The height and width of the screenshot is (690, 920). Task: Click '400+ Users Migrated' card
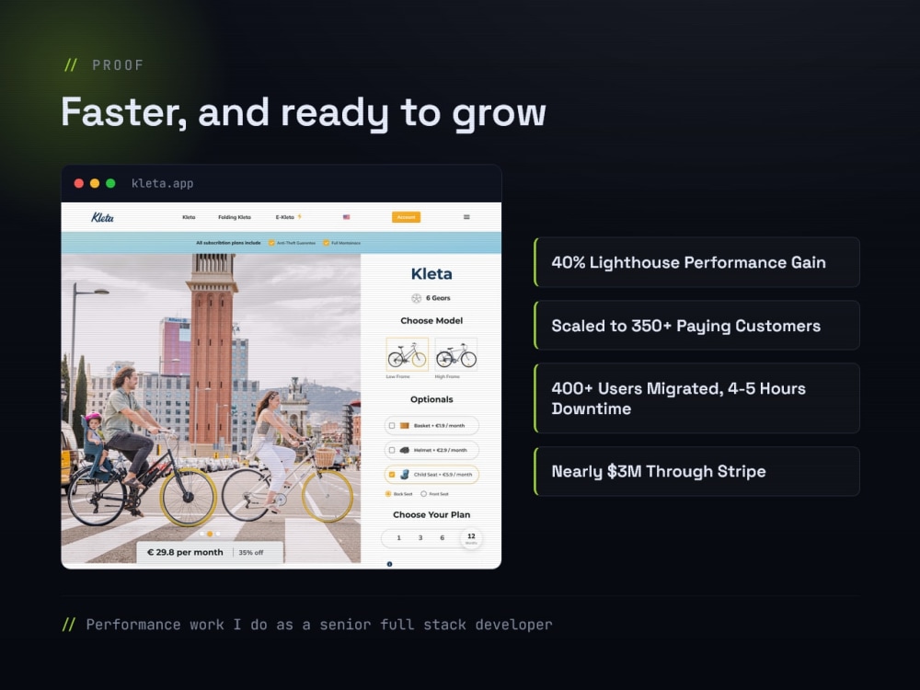pos(697,398)
